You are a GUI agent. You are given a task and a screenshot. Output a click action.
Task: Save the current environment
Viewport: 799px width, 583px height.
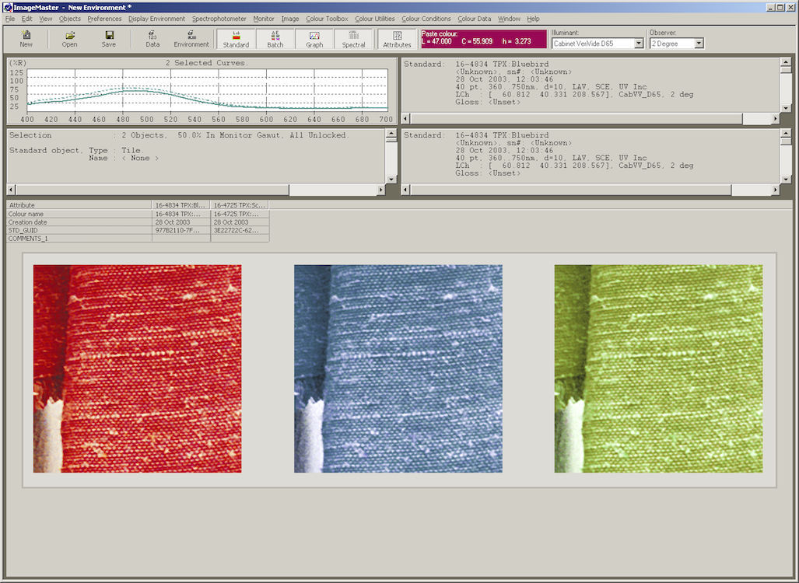[109, 38]
